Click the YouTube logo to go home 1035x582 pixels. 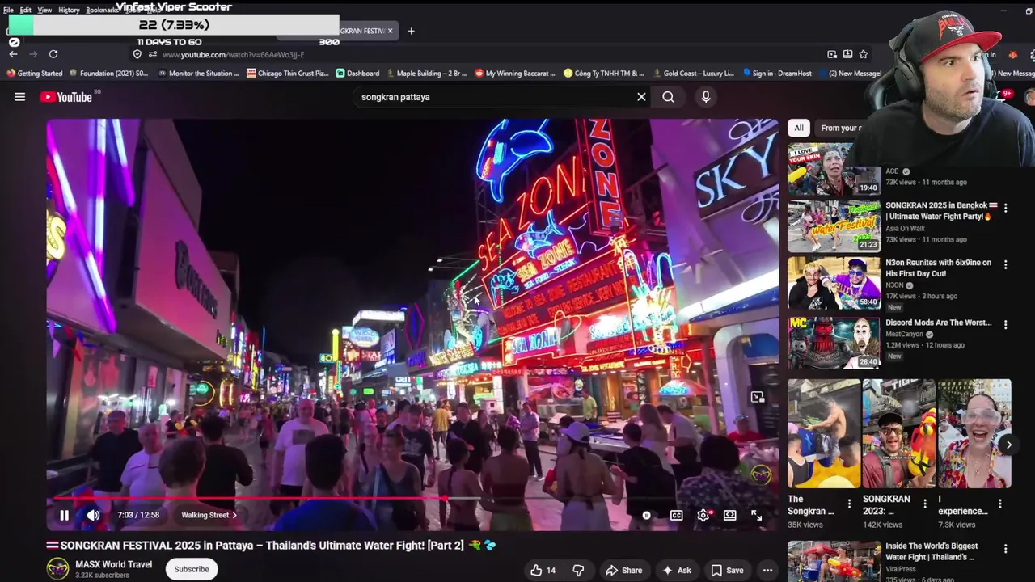click(65, 97)
